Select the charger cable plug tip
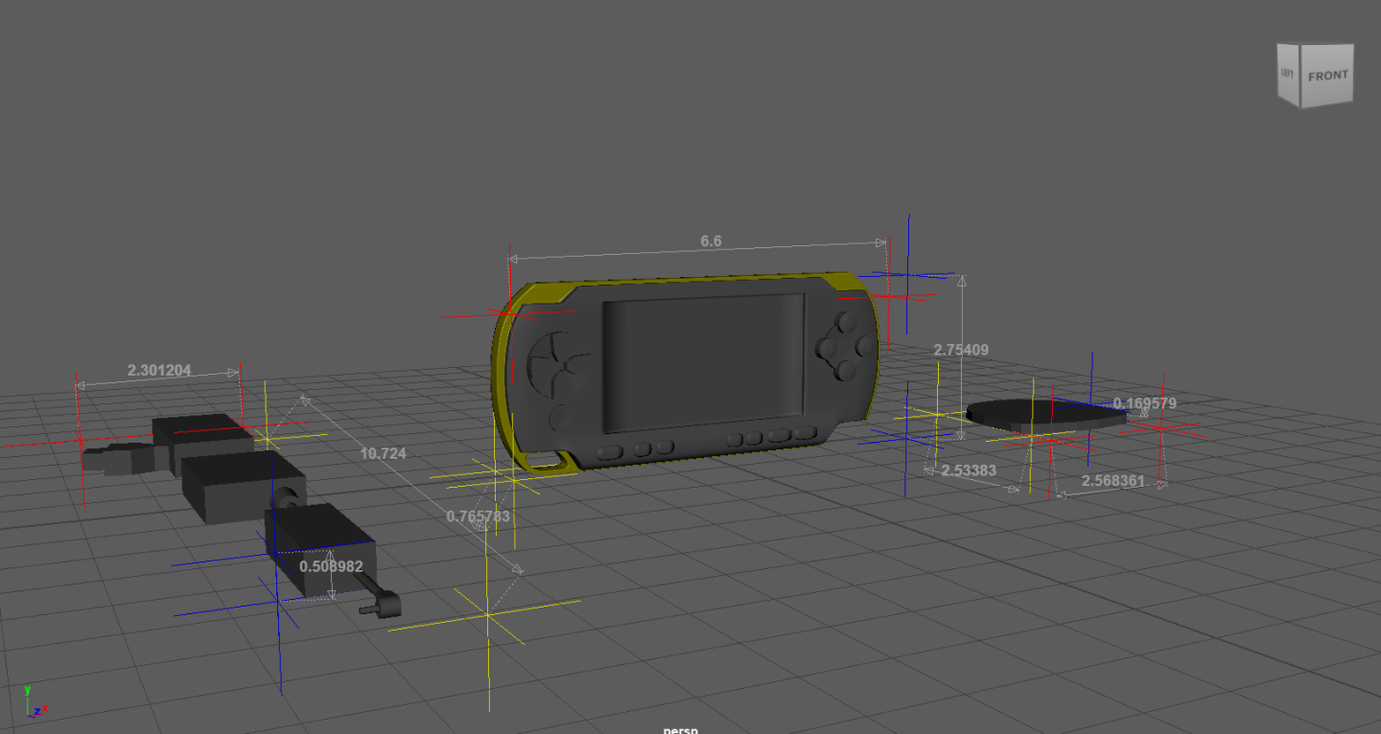Screen dimensions: 1381x734 [x=382, y=606]
